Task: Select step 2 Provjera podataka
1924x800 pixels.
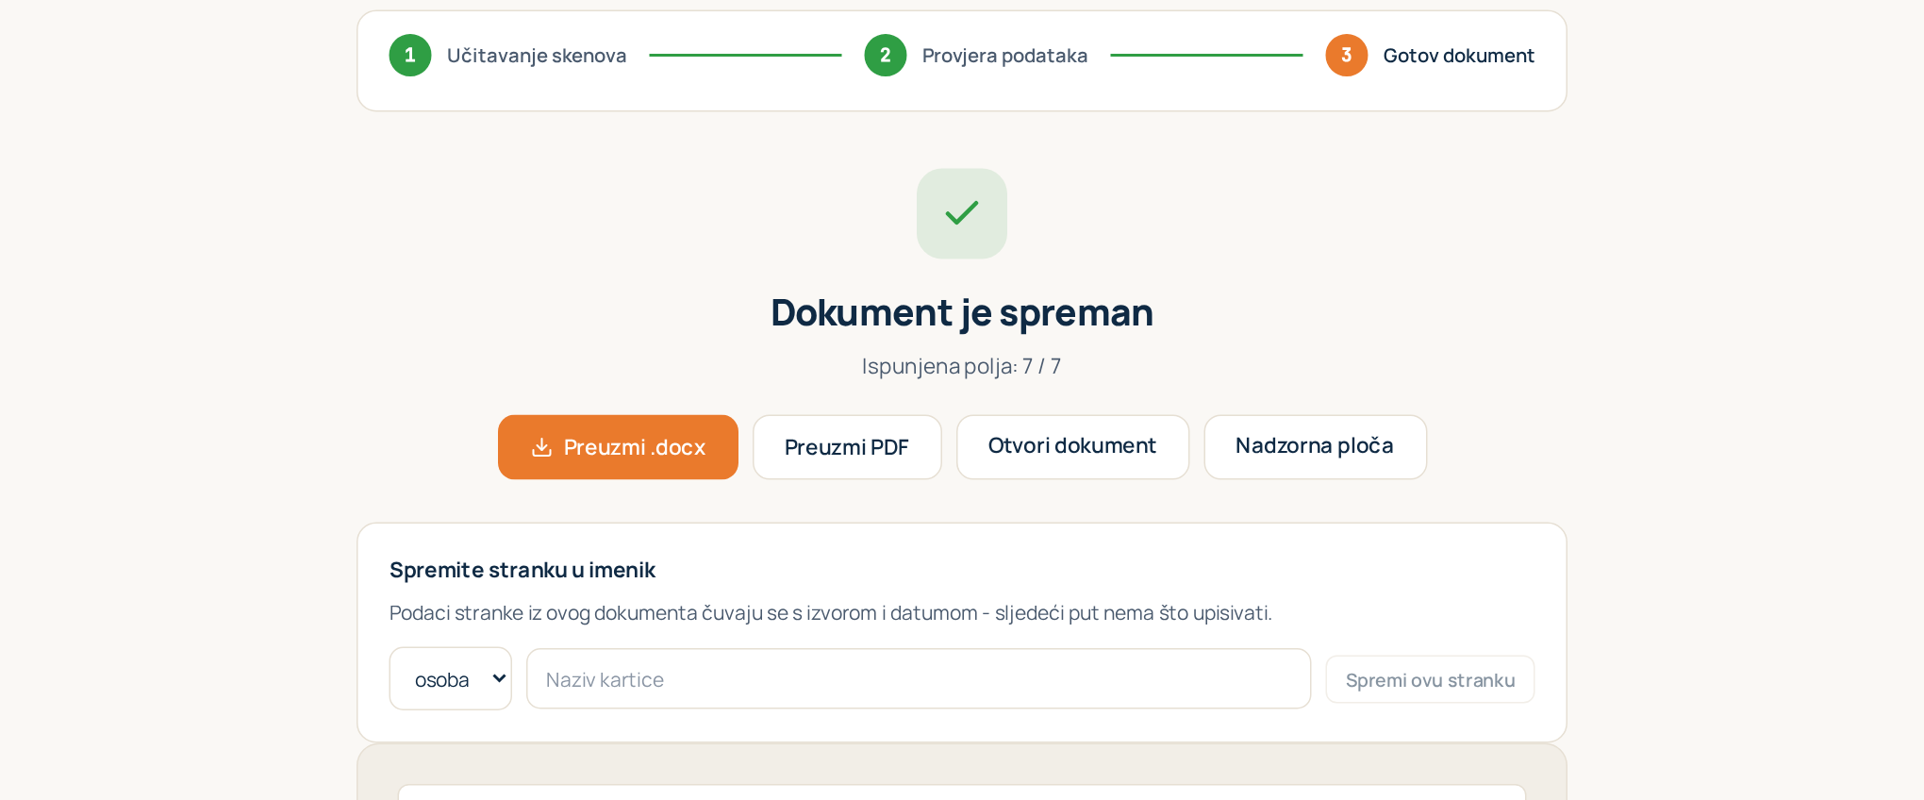Action: (976, 56)
